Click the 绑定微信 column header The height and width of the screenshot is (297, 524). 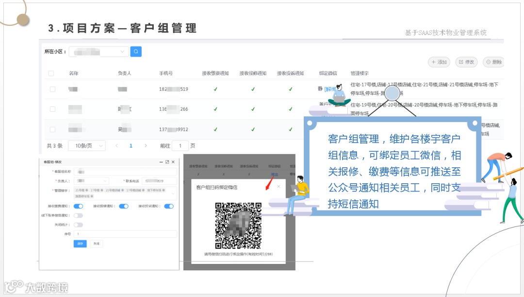pyautogui.click(x=328, y=73)
